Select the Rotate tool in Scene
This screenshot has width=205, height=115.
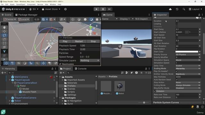[x=4, y=35]
